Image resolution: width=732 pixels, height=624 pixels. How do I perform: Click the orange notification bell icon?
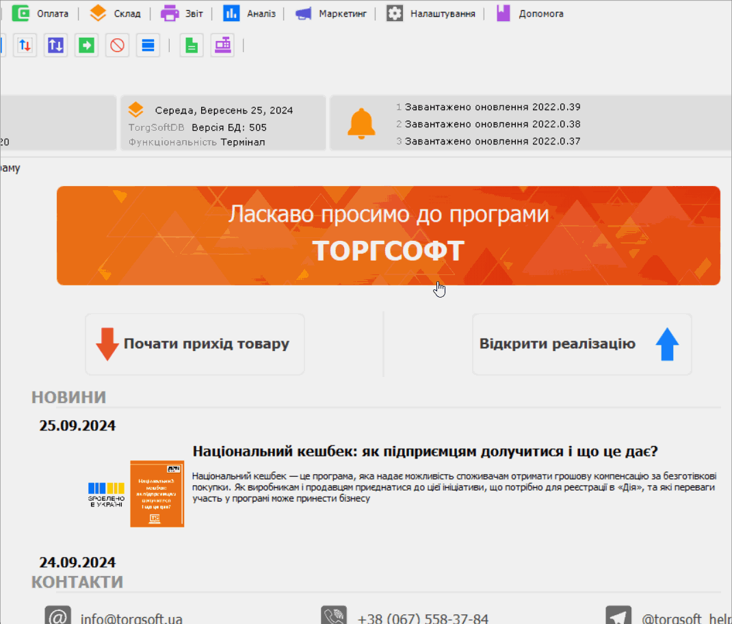362,123
